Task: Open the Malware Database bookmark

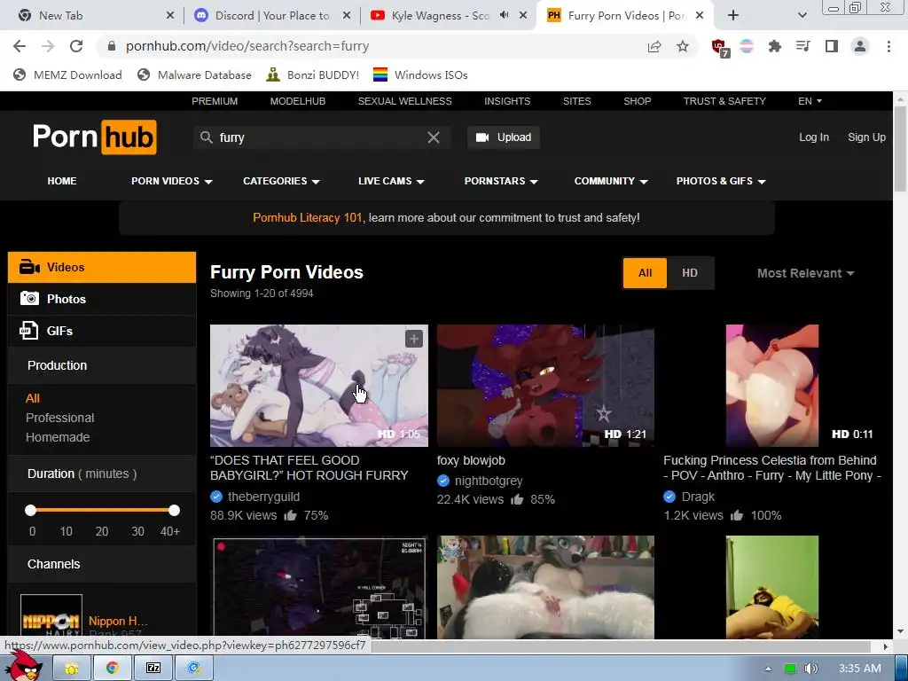Action: [x=194, y=74]
